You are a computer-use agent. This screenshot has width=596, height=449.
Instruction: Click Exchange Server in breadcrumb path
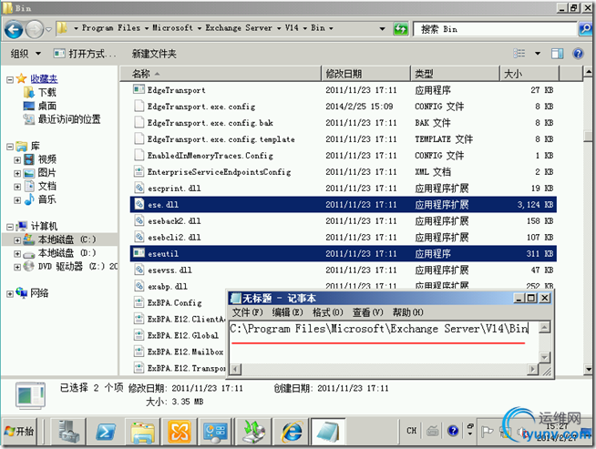coord(239,27)
